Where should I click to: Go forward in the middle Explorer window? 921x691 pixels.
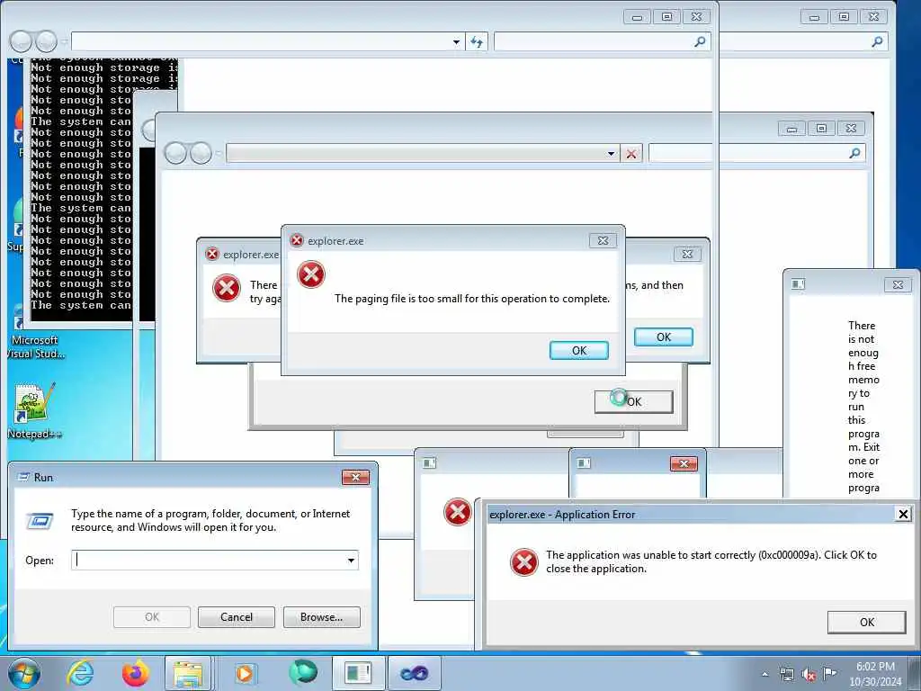click(x=201, y=153)
